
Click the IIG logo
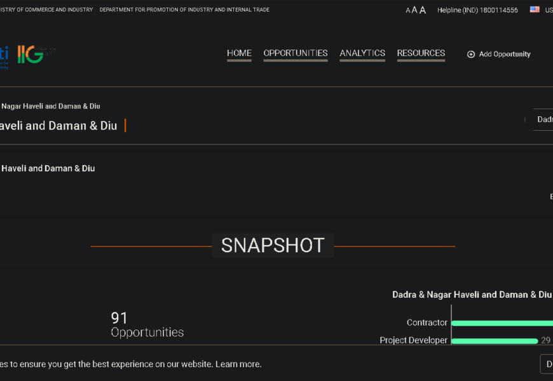click(31, 54)
